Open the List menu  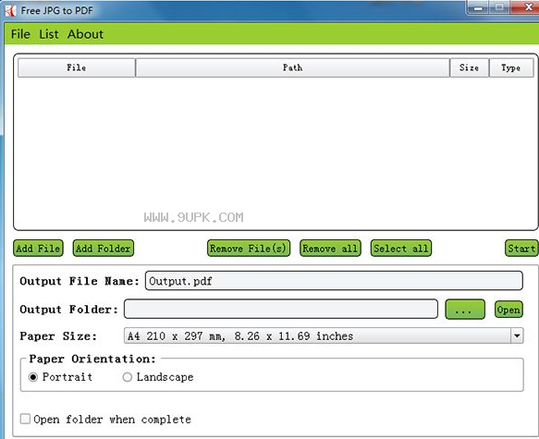[x=49, y=34]
